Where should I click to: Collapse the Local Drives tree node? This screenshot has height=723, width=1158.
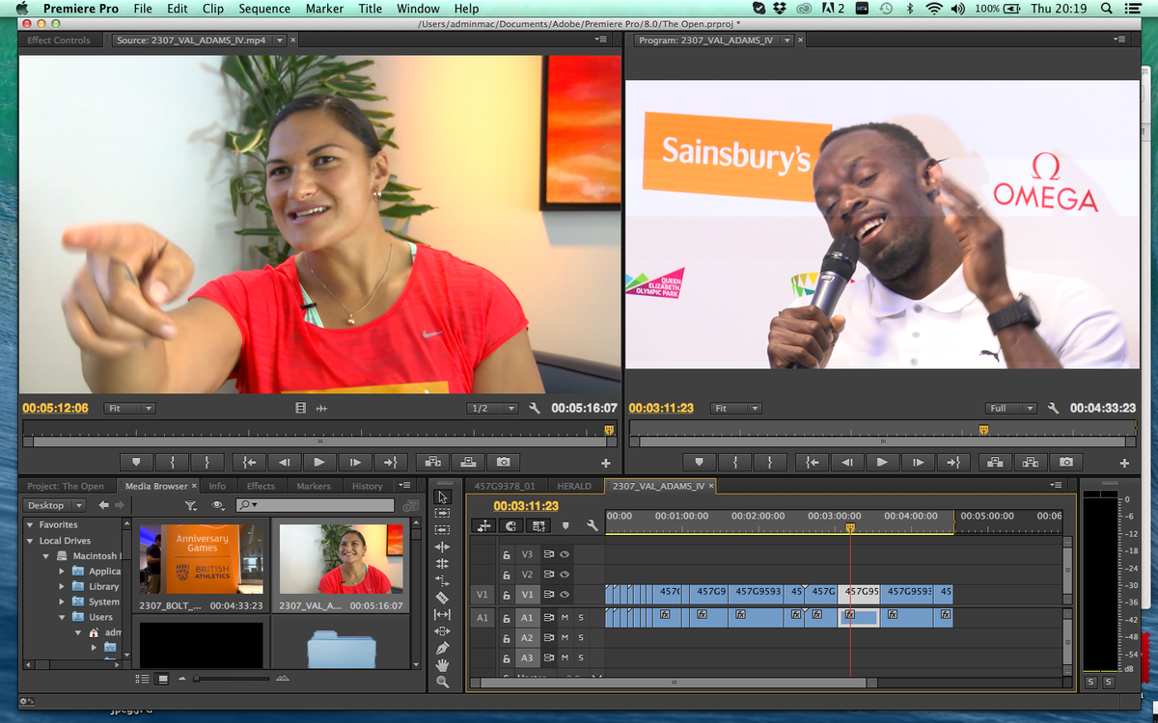pos(30,541)
